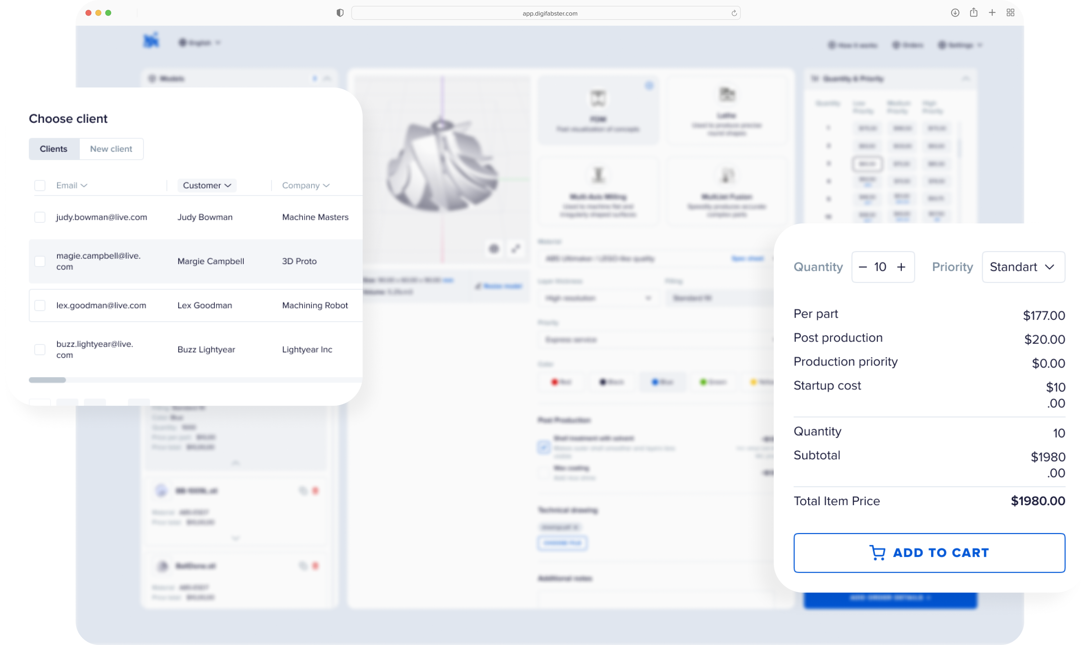Collapse the Quantity & Priority panel
Screen dimensions: 1087x645
tap(965, 79)
